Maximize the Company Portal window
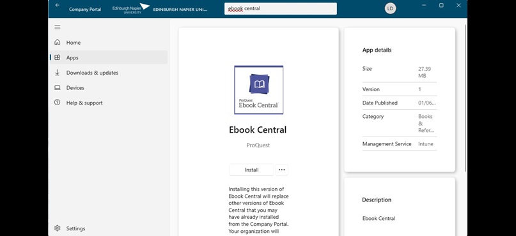 pos(441,5)
